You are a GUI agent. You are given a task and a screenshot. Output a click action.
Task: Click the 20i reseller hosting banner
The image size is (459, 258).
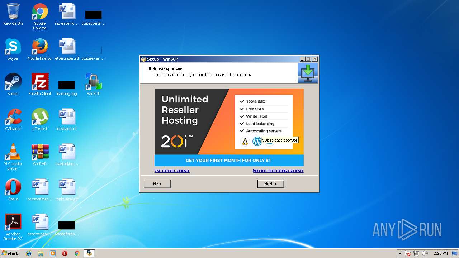[229, 127]
